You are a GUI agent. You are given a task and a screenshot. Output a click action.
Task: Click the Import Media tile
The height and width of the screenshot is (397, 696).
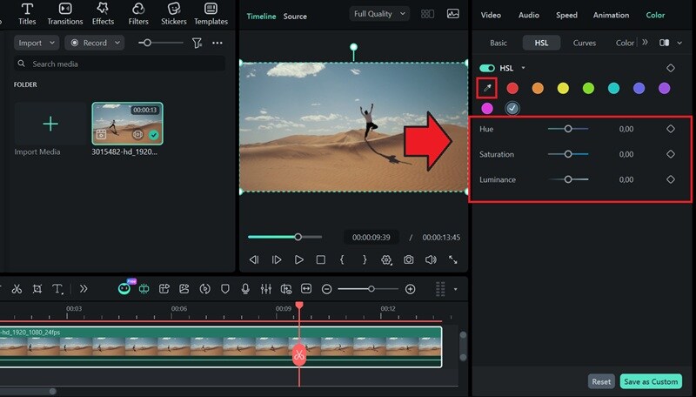click(50, 124)
